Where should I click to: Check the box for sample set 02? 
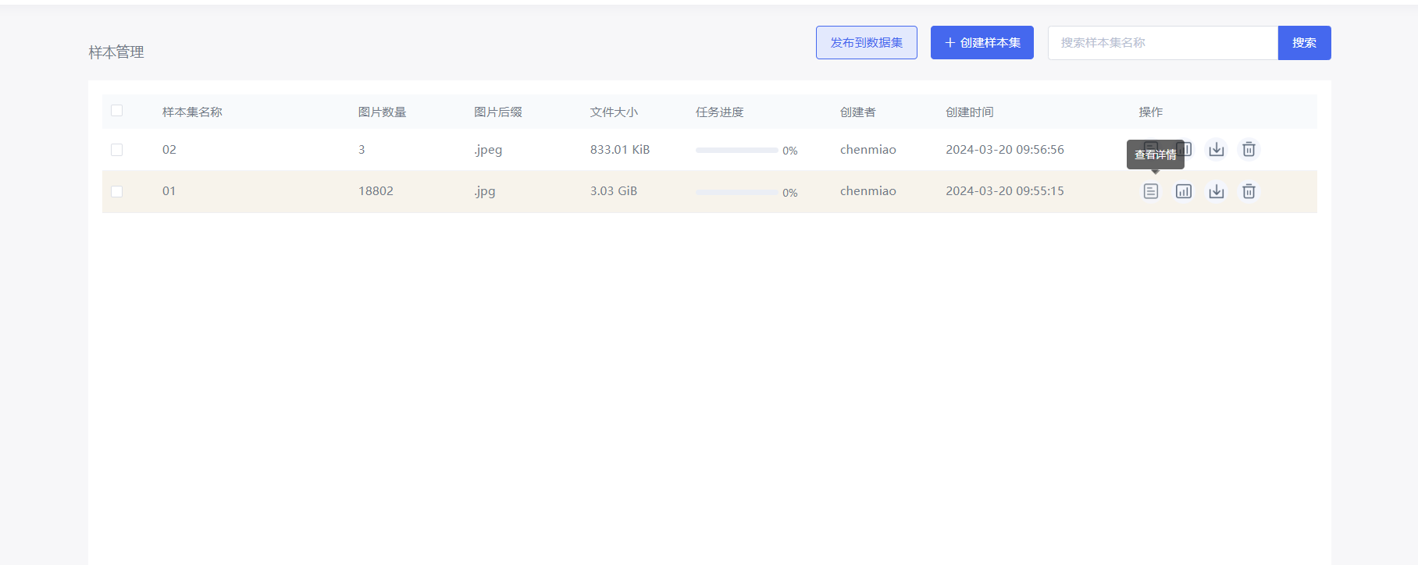pyautogui.click(x=117, y=150)
